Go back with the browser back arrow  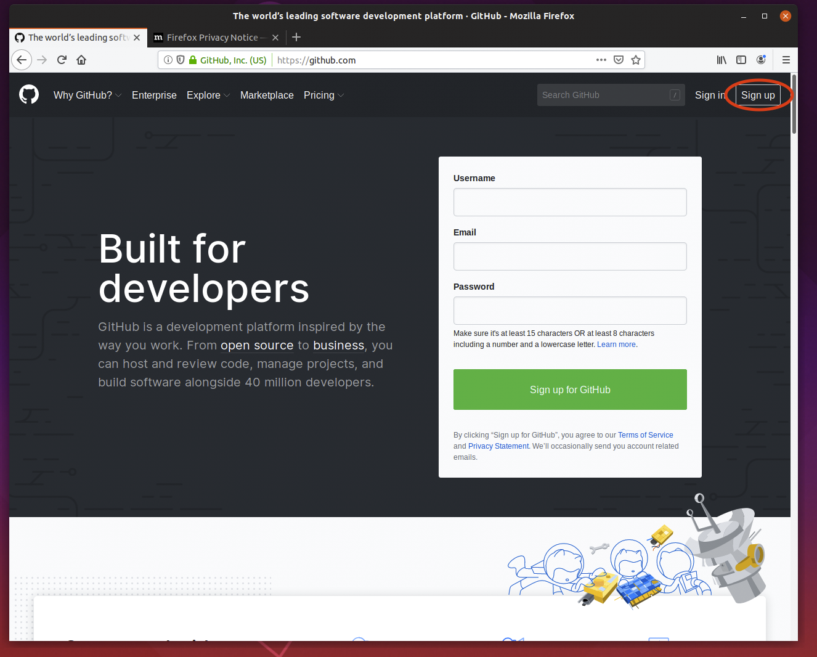pos(22,60)
